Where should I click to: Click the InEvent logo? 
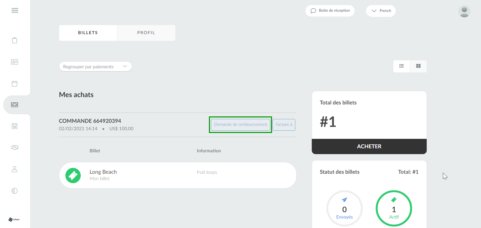click(x=14, y=219)
